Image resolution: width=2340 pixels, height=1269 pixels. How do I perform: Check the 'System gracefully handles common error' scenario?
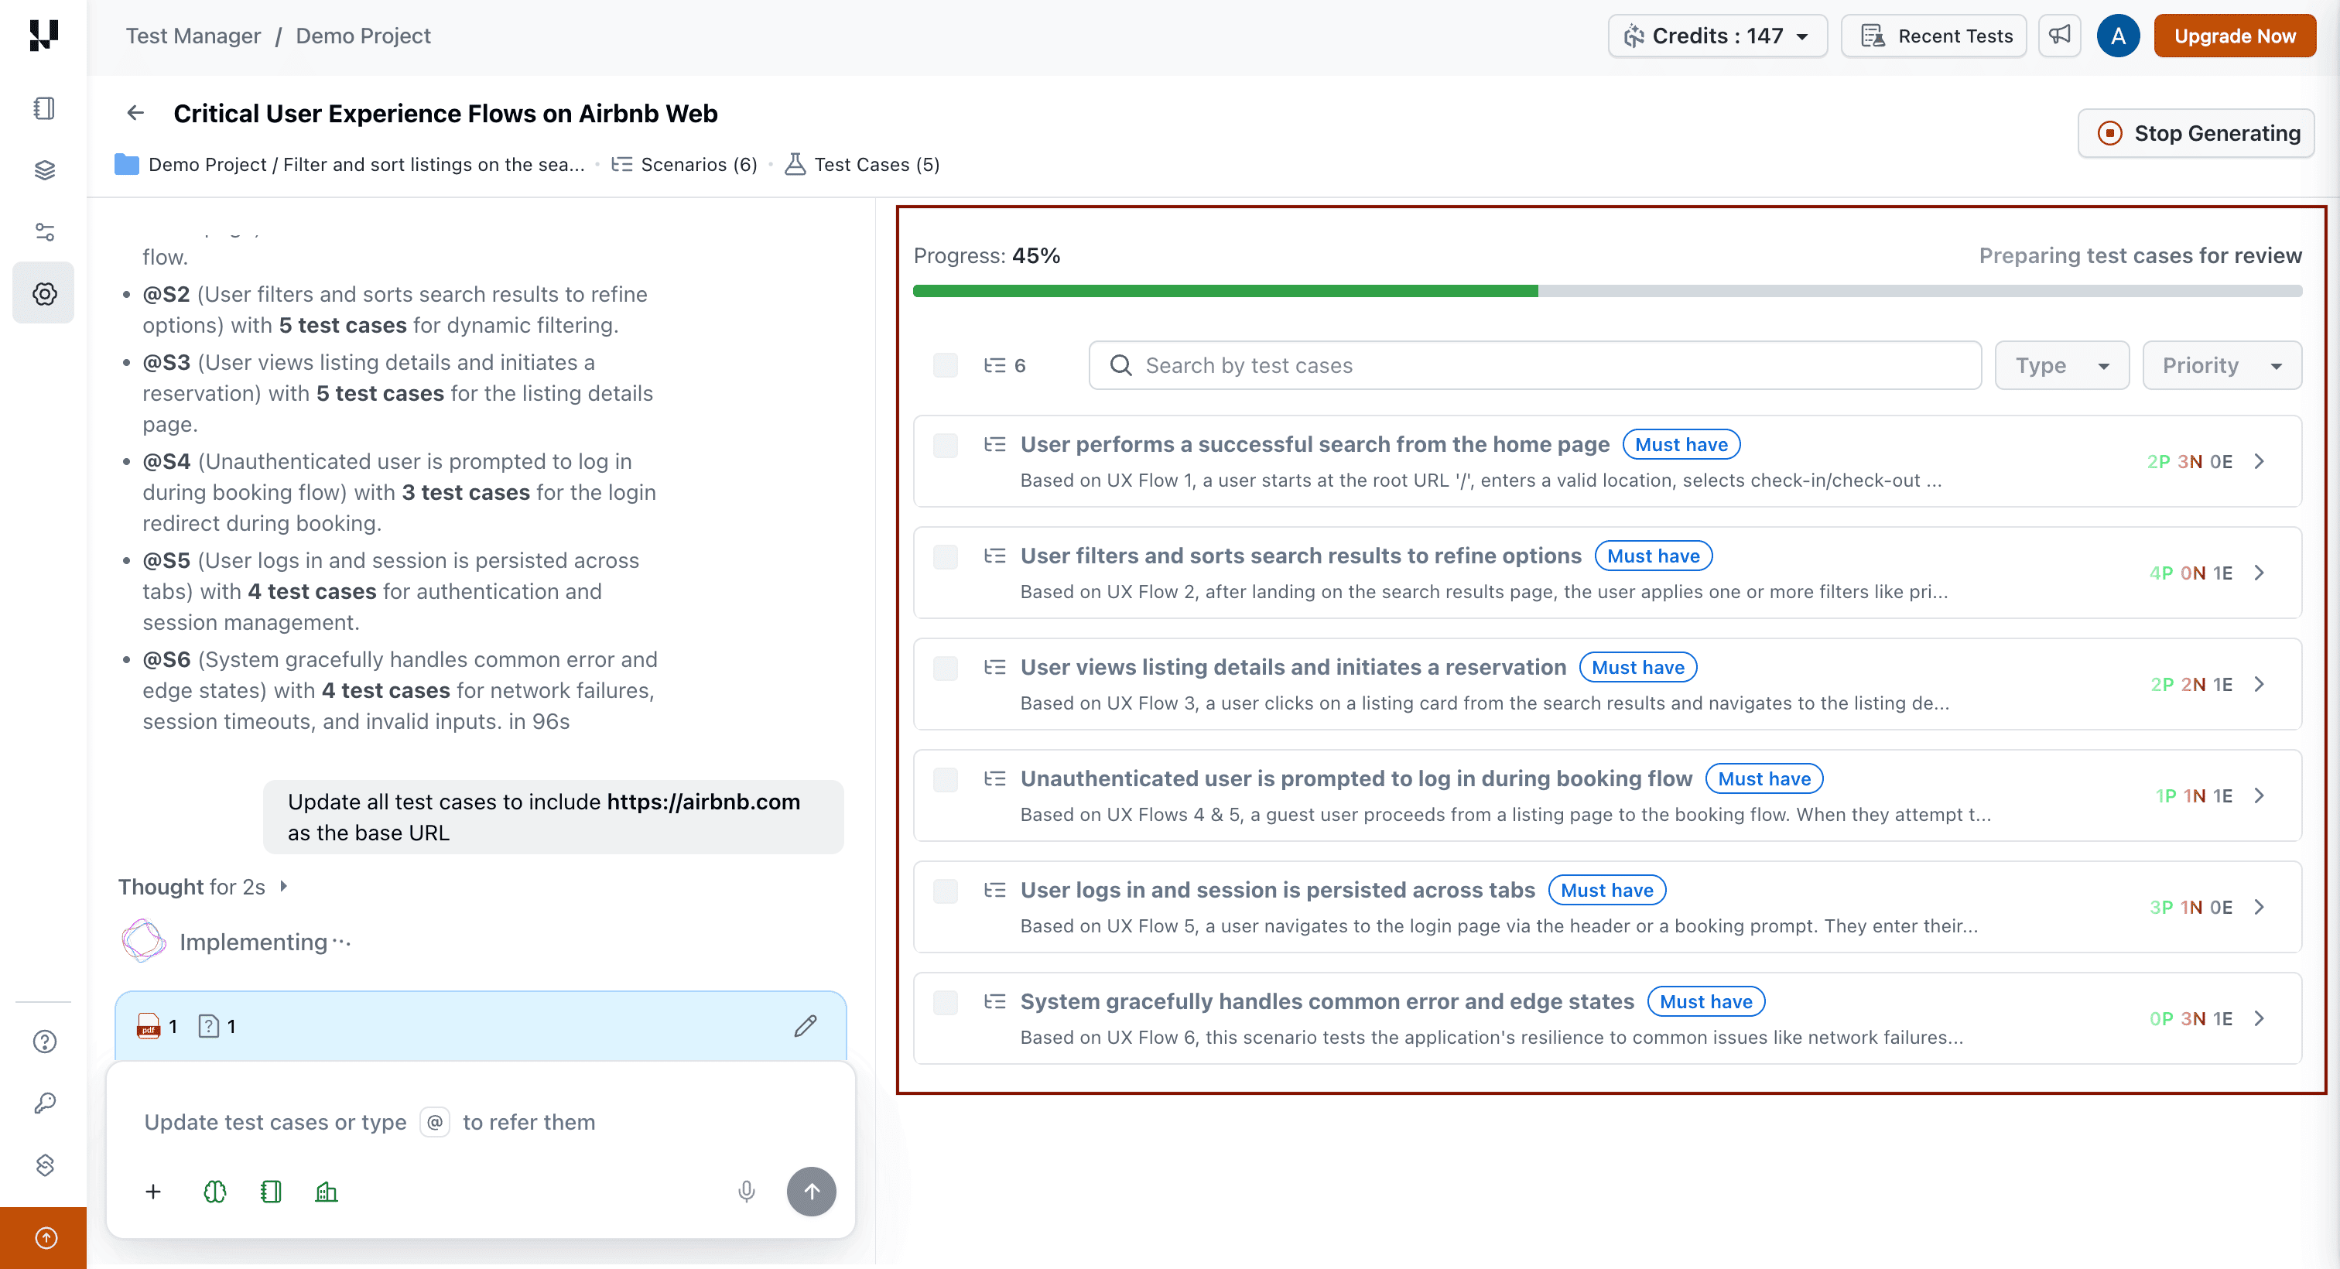tap(945, 1002)
